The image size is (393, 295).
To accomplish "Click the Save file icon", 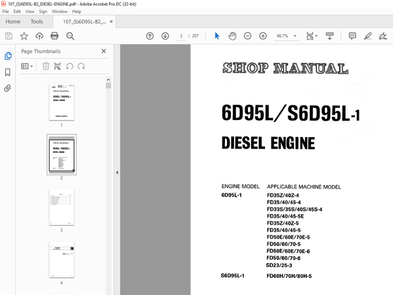I will [x=8, y=36].
